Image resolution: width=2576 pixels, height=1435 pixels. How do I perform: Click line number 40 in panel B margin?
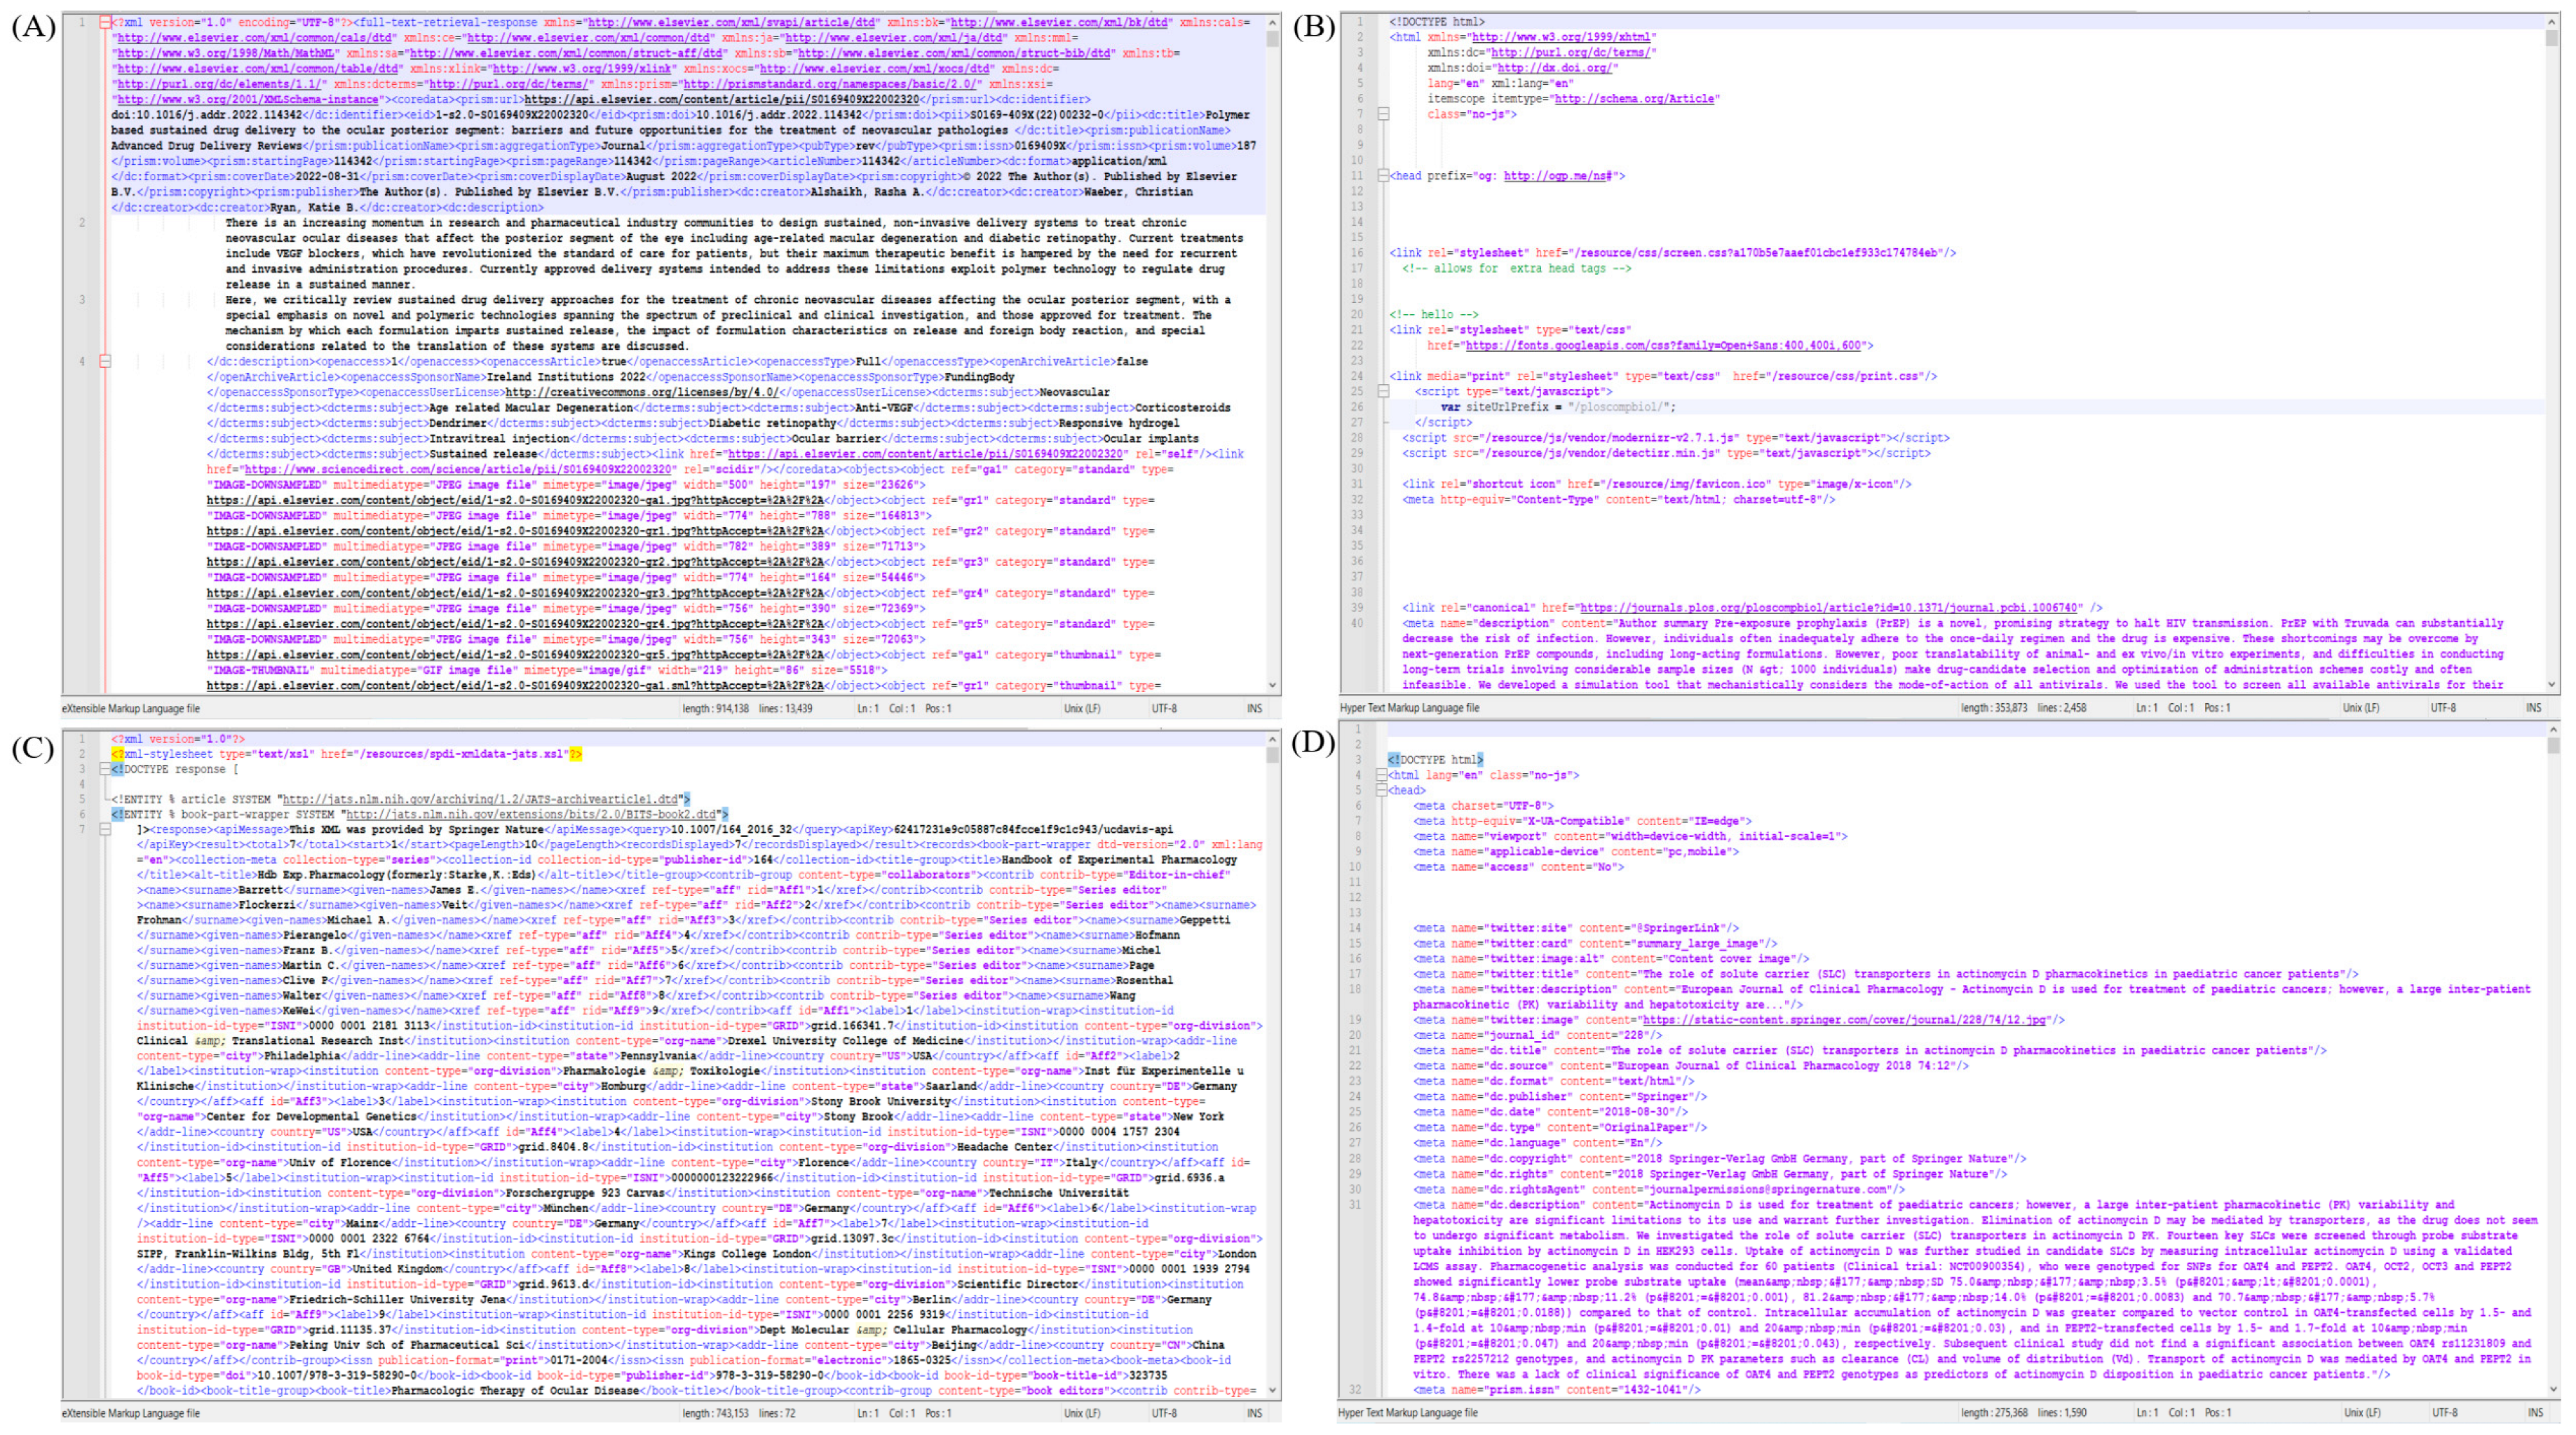tap(1357, 623)
